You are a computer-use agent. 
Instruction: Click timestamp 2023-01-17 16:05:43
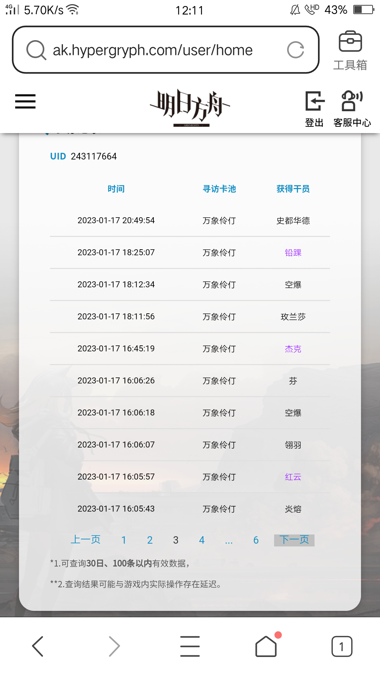click(x=116, y=509)
